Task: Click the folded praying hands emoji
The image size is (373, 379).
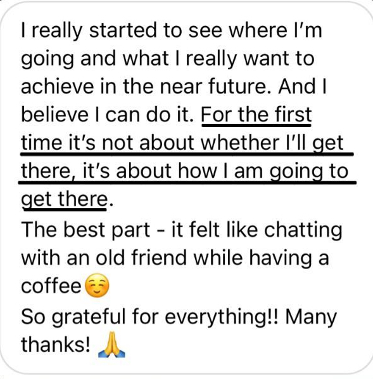Action: (x=111, y=345)
